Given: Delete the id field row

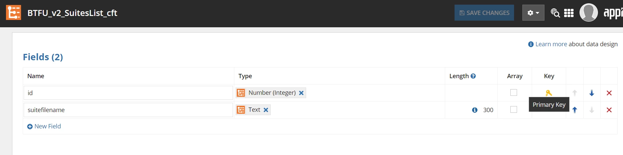Looking at the screenshot, I should coord(609,93).
